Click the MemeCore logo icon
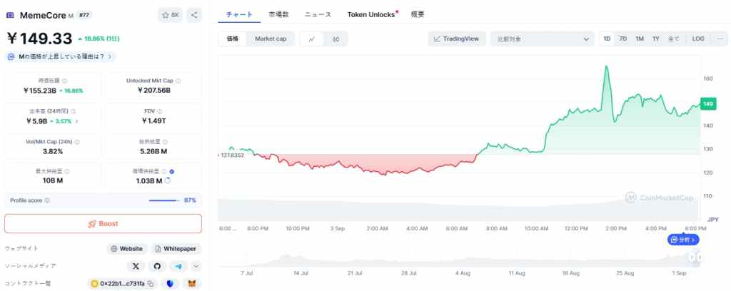This screenshot has height=291, width=731. pyautogui.click(x=10, y=16)
